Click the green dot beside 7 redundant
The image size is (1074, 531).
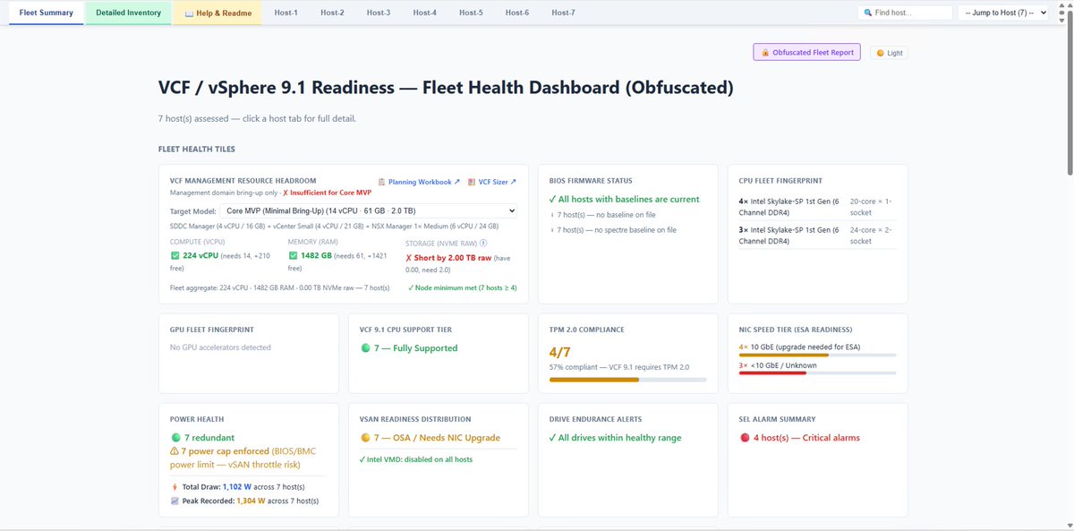pos(175,438)
